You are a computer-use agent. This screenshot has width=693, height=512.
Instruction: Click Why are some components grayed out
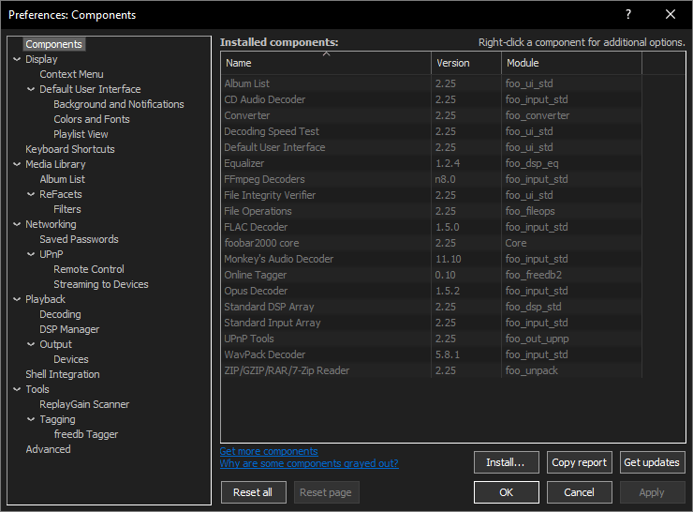pos(309,463)
